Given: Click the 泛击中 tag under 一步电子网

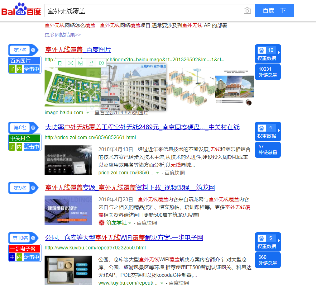Looking at the screenshot, I should 32,257.
